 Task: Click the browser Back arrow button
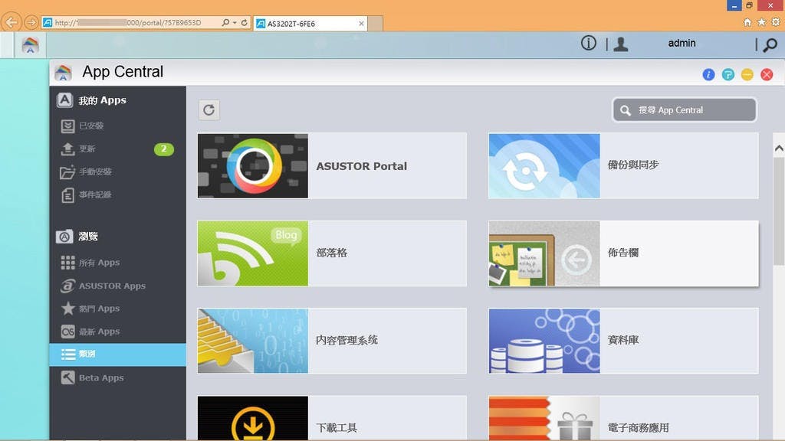(x=11, y=22)
